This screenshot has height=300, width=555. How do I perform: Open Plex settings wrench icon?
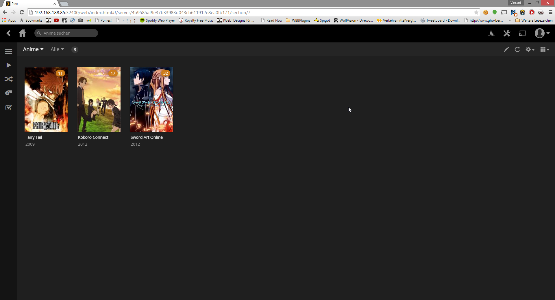pos(507,33)
